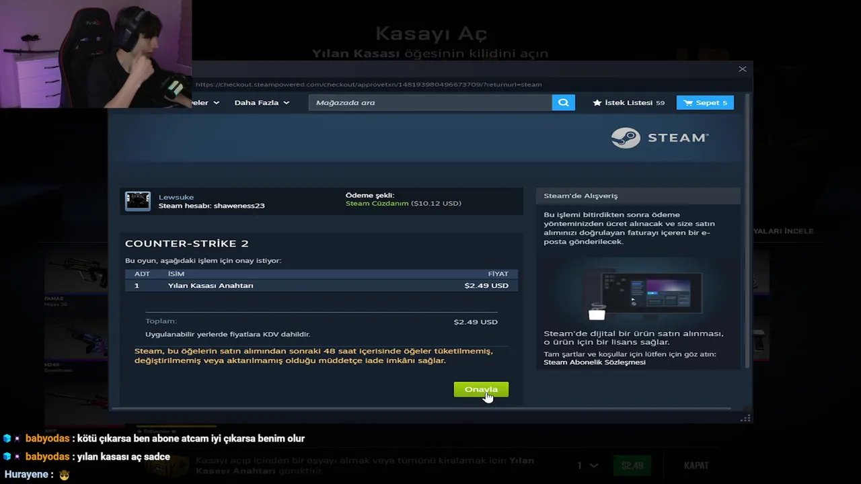
Task: Open the Steam Abonelik Sözleşmesi link
Action: click(595, 362)
